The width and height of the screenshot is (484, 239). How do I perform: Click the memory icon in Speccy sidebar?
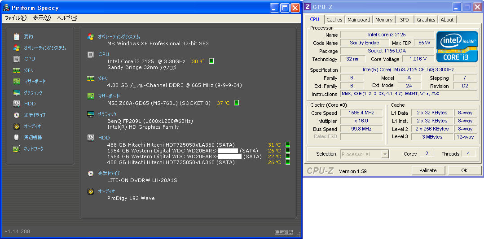[x=17, y=70]
